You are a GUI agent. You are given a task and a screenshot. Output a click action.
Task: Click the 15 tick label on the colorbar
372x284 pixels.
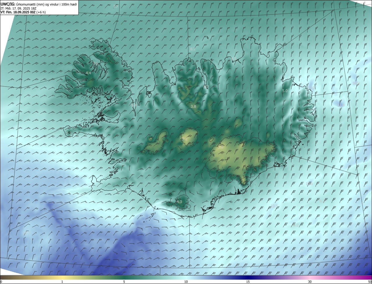point(248,282)
